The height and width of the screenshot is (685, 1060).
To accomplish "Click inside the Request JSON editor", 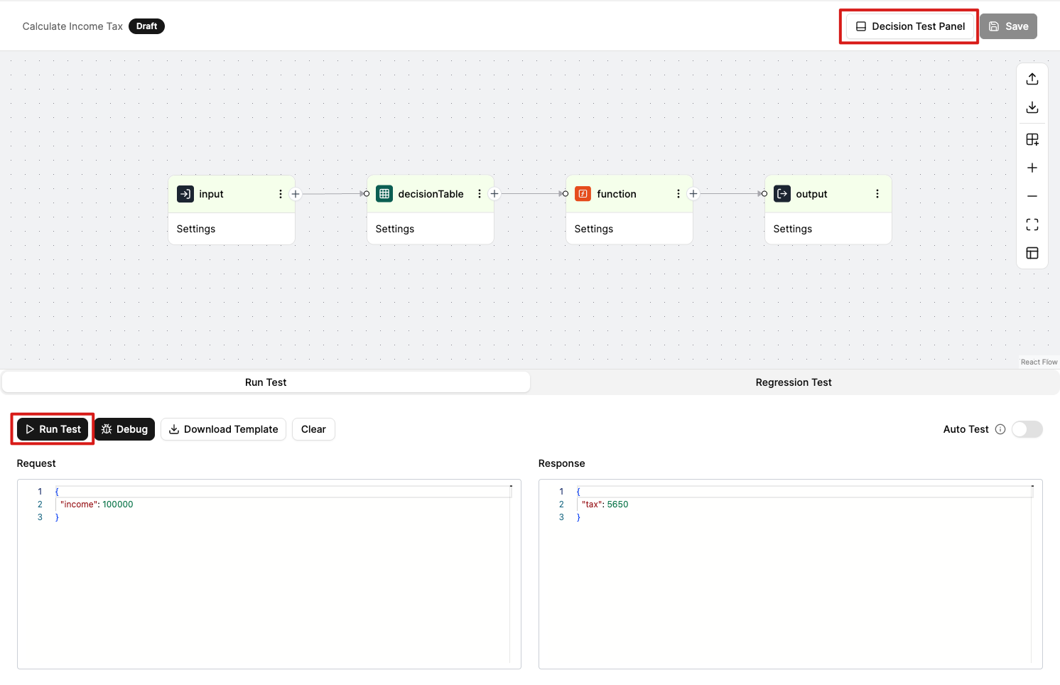I will point(269,574).
